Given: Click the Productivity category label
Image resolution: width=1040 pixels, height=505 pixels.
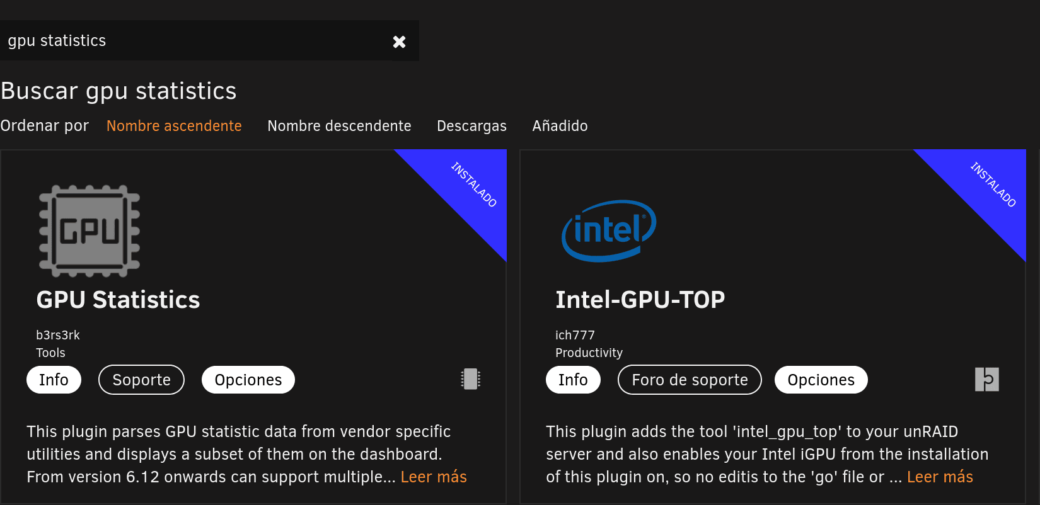Looking at the screenshot, I should coord(589,353).
